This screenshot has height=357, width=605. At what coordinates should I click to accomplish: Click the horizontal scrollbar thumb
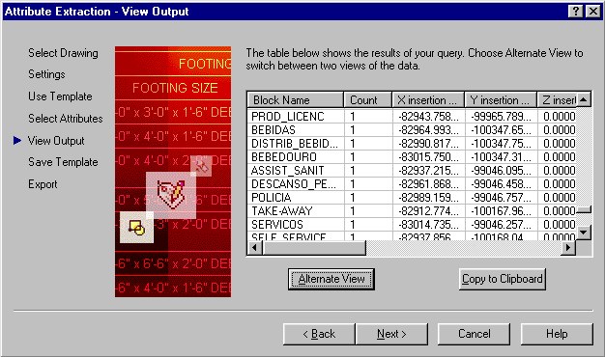pyautogui.click(x=314, y=248)
